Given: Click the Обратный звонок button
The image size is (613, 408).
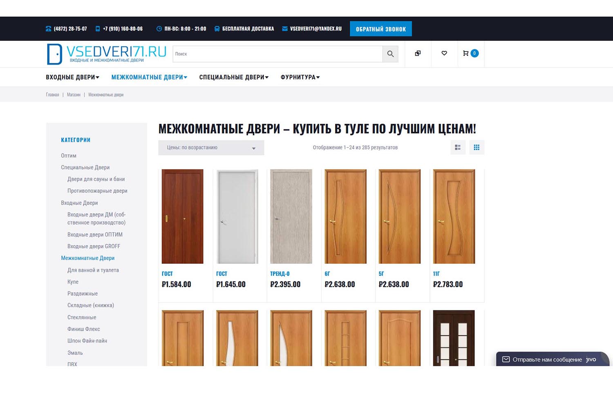Looking at the screenshot, I should (381, 29).
